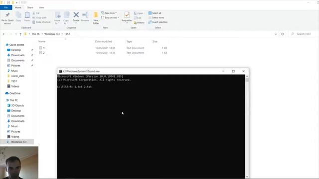The image size is (319, 179).
Task: Sort by Date modified column header
Action: (104, 41)
